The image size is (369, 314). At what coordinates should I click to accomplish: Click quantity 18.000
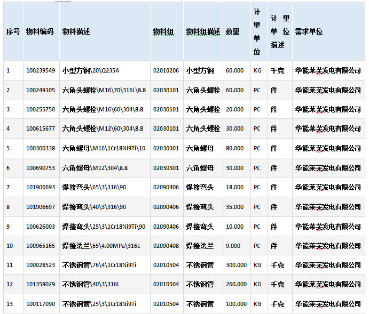(234, 188)
